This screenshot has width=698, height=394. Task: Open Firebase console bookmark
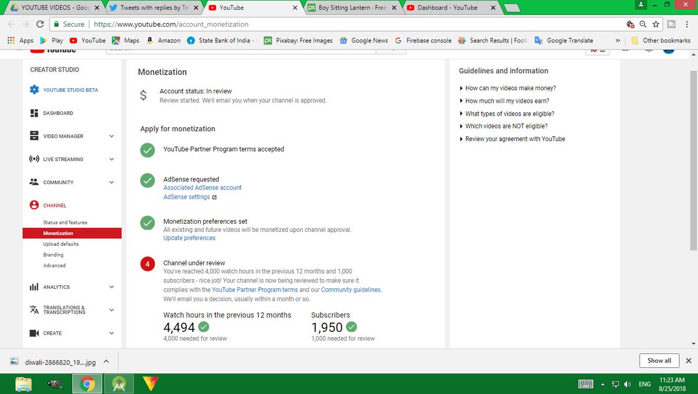pyautogui.click(x=423, y=41)
